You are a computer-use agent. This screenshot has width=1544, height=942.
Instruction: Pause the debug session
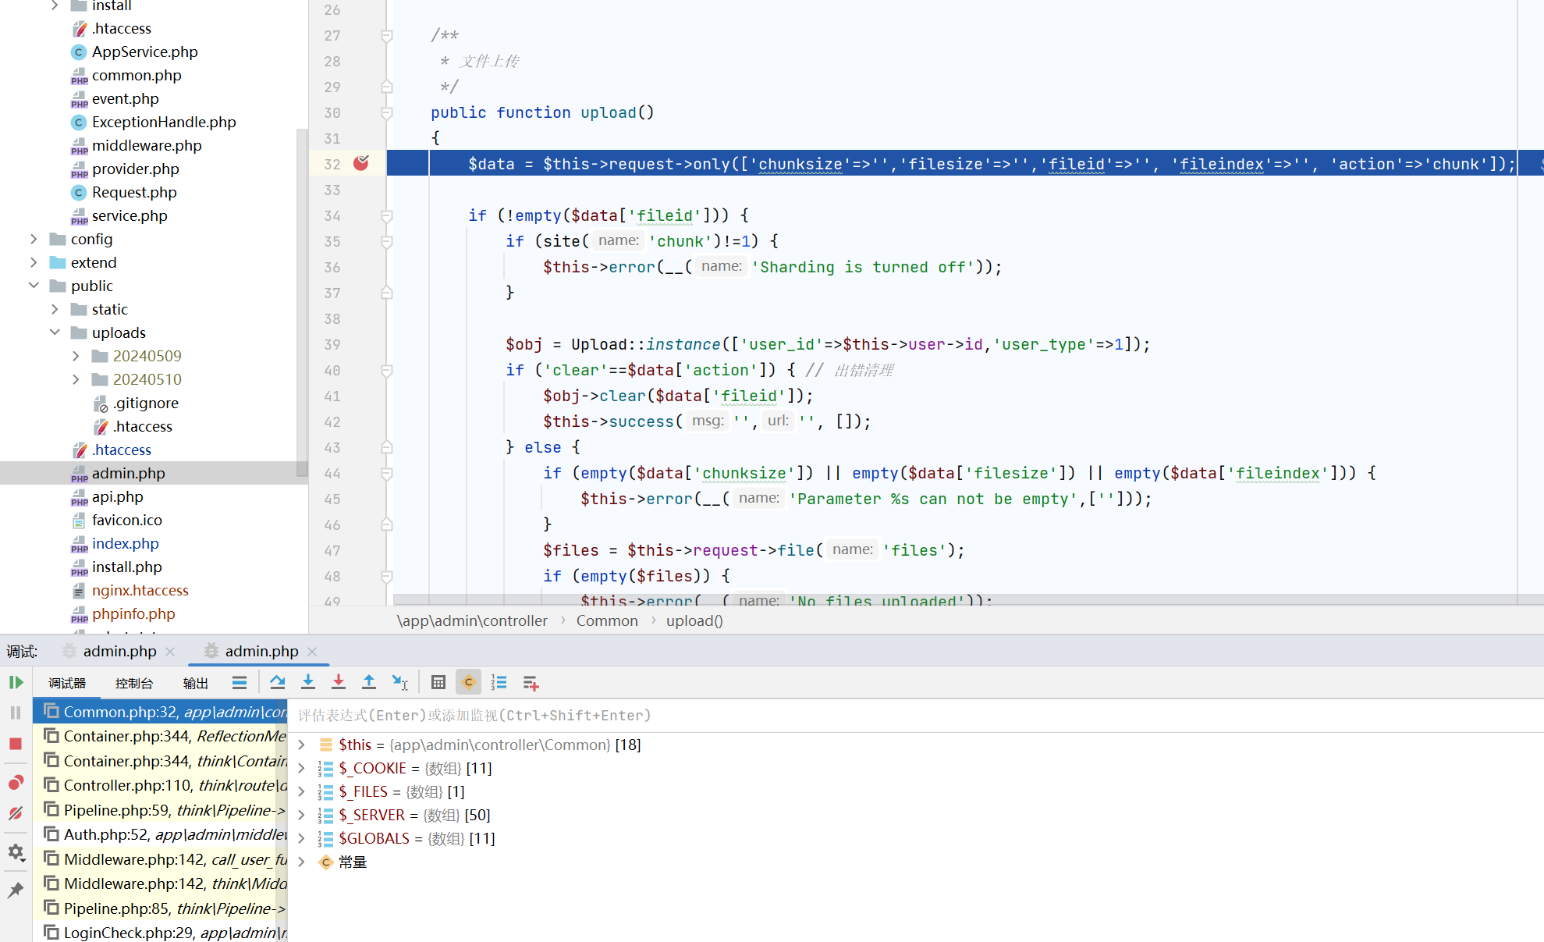pyautogui.click(x=16, y=713)
